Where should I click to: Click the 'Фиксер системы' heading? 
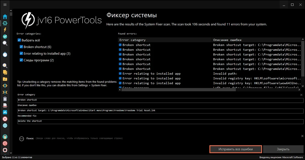coord(131,15)
